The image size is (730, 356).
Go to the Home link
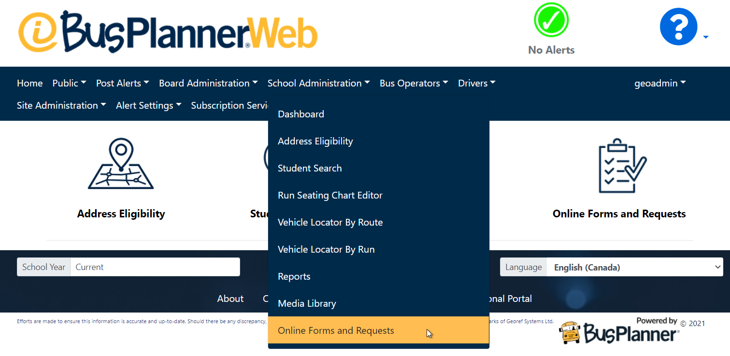click(29, 83)
